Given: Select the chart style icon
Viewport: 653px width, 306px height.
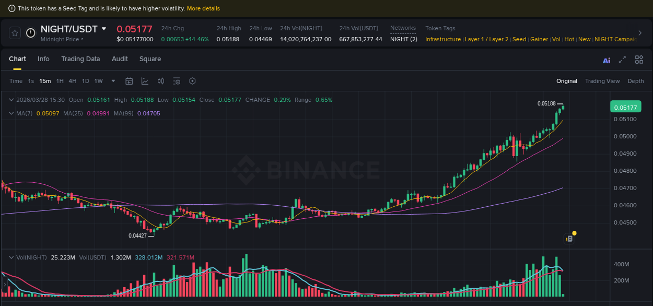Looking at the screenshot, I should 145,81.
